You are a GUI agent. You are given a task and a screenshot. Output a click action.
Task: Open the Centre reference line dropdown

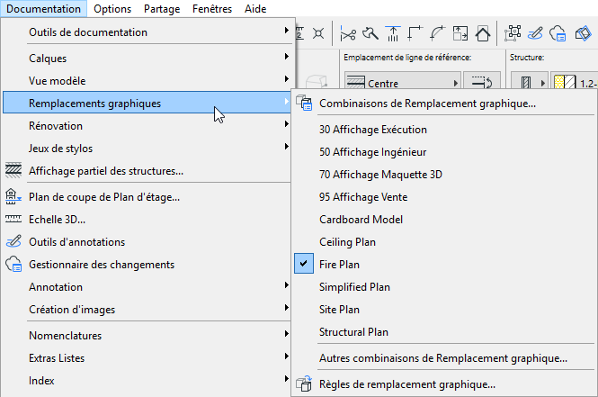(x=403, y=82)
